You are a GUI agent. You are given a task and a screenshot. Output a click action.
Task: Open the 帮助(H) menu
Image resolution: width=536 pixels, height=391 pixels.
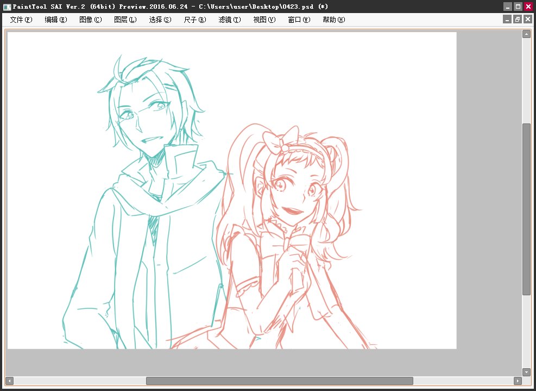click(x=334, y=20)
